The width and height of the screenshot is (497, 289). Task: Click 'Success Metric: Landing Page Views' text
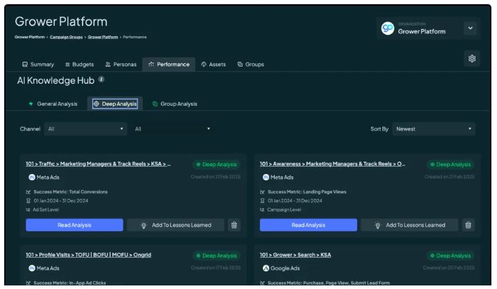click(307, 192)
